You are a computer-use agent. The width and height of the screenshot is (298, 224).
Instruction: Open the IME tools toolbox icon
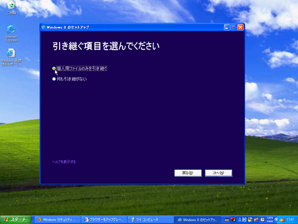pos(256,220)
